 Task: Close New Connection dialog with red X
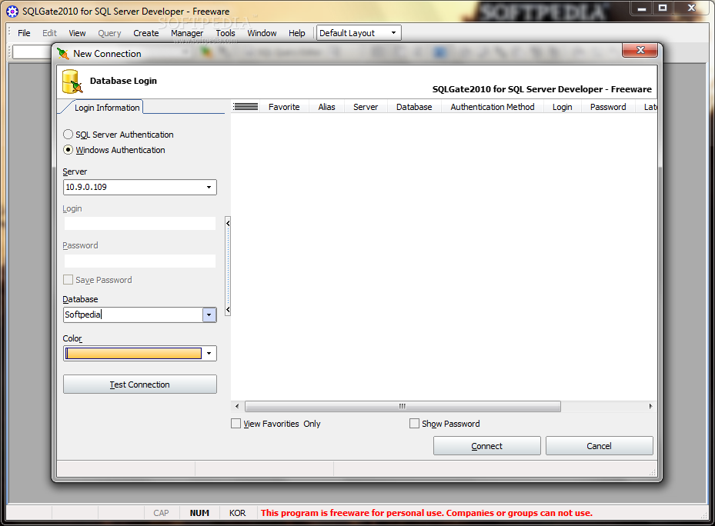click(x=640, y=50)
